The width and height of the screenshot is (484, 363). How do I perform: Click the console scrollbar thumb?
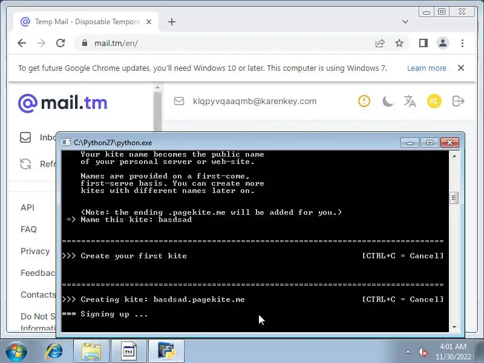[454, 198]
